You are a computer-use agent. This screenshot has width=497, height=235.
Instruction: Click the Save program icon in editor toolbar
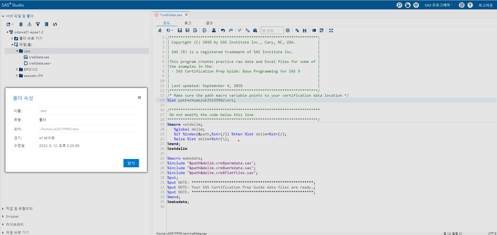[180, 30]
